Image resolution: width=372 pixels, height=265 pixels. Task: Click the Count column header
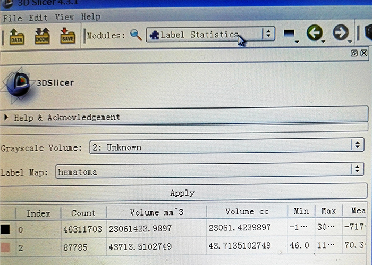[x=83, y=213]
